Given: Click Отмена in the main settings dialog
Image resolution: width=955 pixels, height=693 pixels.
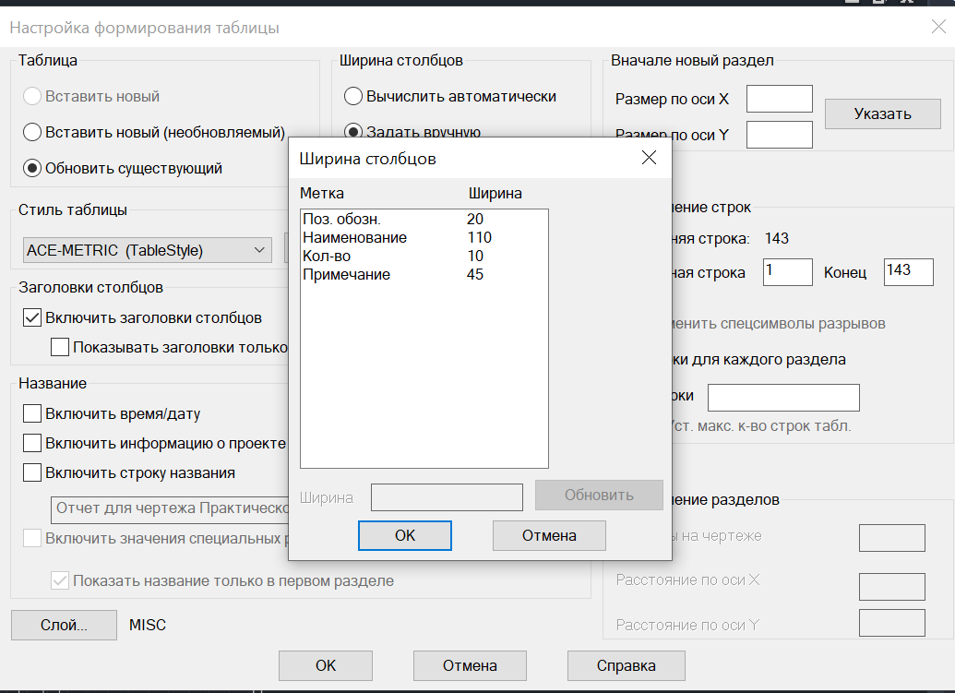Looking at the screenshot, I should tap(470, 665).
